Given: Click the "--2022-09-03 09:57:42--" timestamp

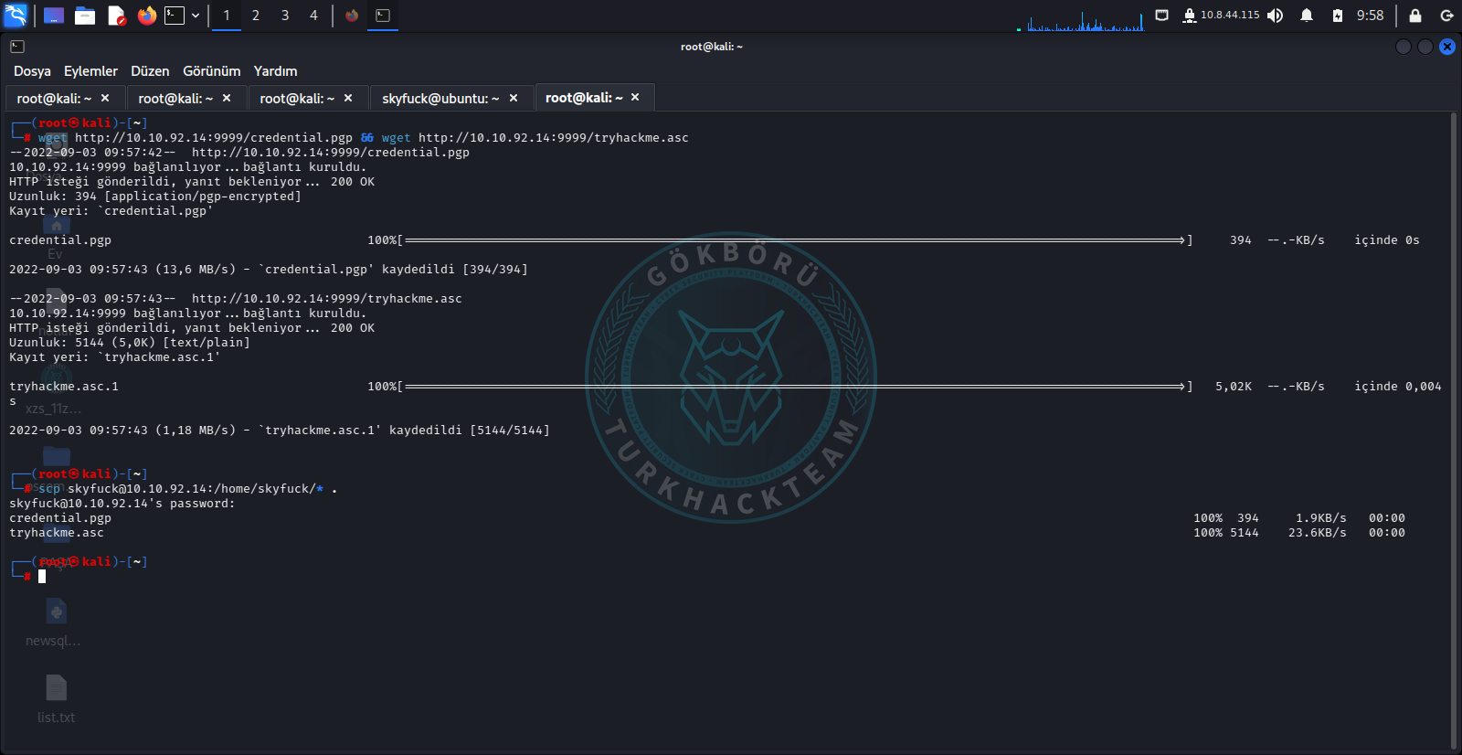Looking at the screenshot, I should (x=92, y=153).
